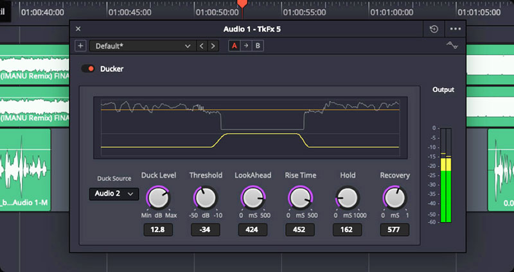The width and height of the screenshot is (514, 272).
Task: Open the Duck Source Audio 2 dropdown
Action: (x=114, y=194)
